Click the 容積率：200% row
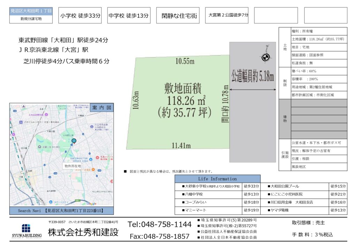This screenshot has width=357, height=252. click(x=319, y=79)
